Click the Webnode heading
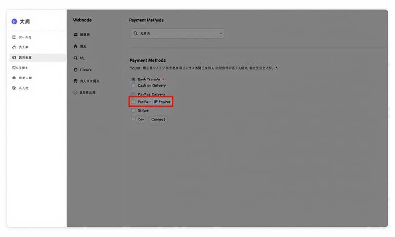The height and width of the screenshot is (237, 395). 82,20
